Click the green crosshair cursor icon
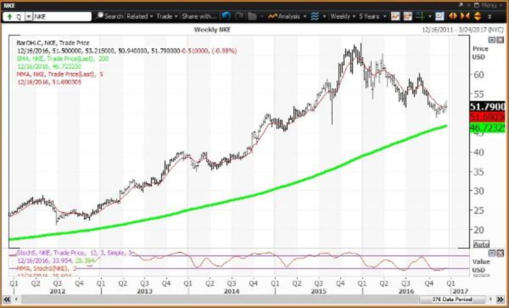Image resolution: width=509 pixels, height=308 pixels. [x=420, y=16]
